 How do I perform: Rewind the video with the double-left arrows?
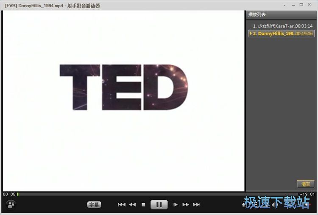coord(132,205)
